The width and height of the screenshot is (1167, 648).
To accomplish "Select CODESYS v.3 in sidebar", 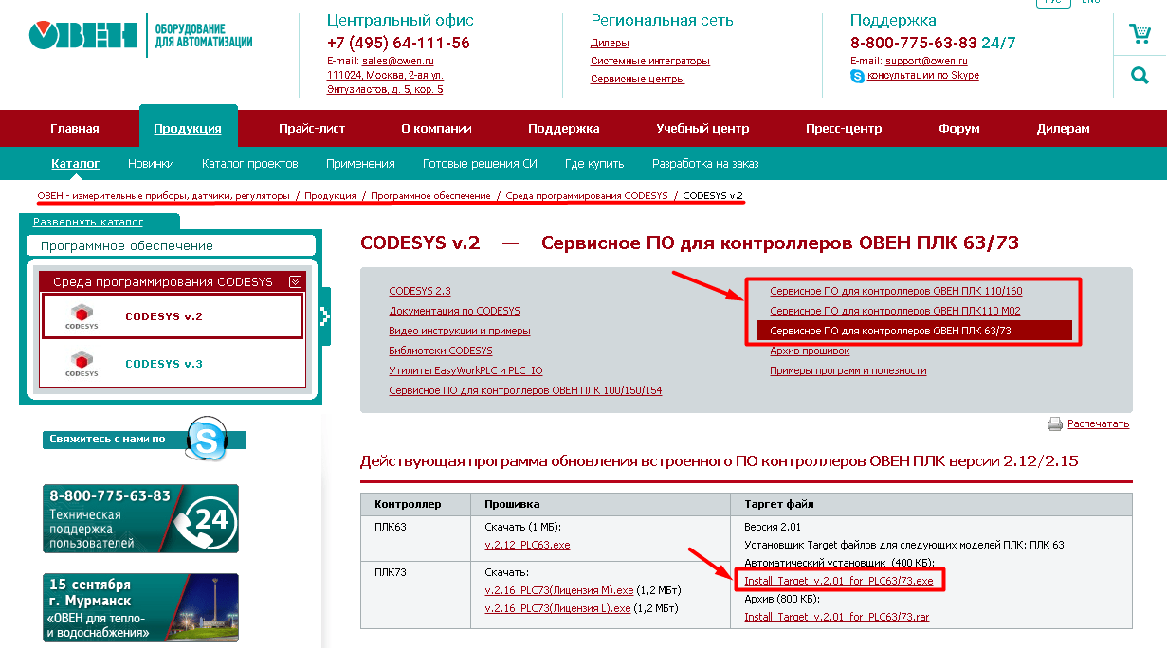I will pos(172,364).
